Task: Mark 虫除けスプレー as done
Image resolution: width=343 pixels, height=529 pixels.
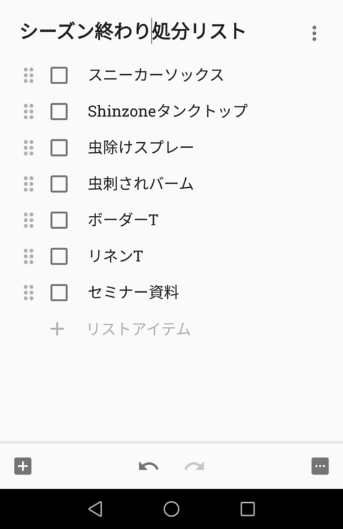Action: click(59, 148)
